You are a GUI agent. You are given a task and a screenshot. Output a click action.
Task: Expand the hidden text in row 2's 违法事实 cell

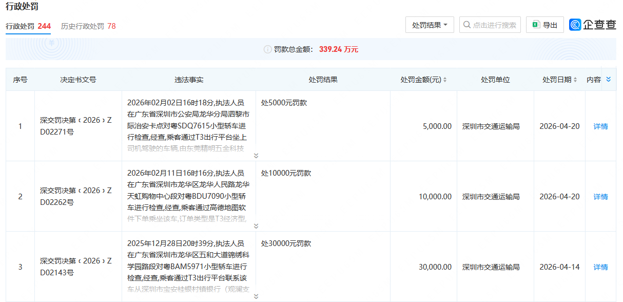coord(256,225)
